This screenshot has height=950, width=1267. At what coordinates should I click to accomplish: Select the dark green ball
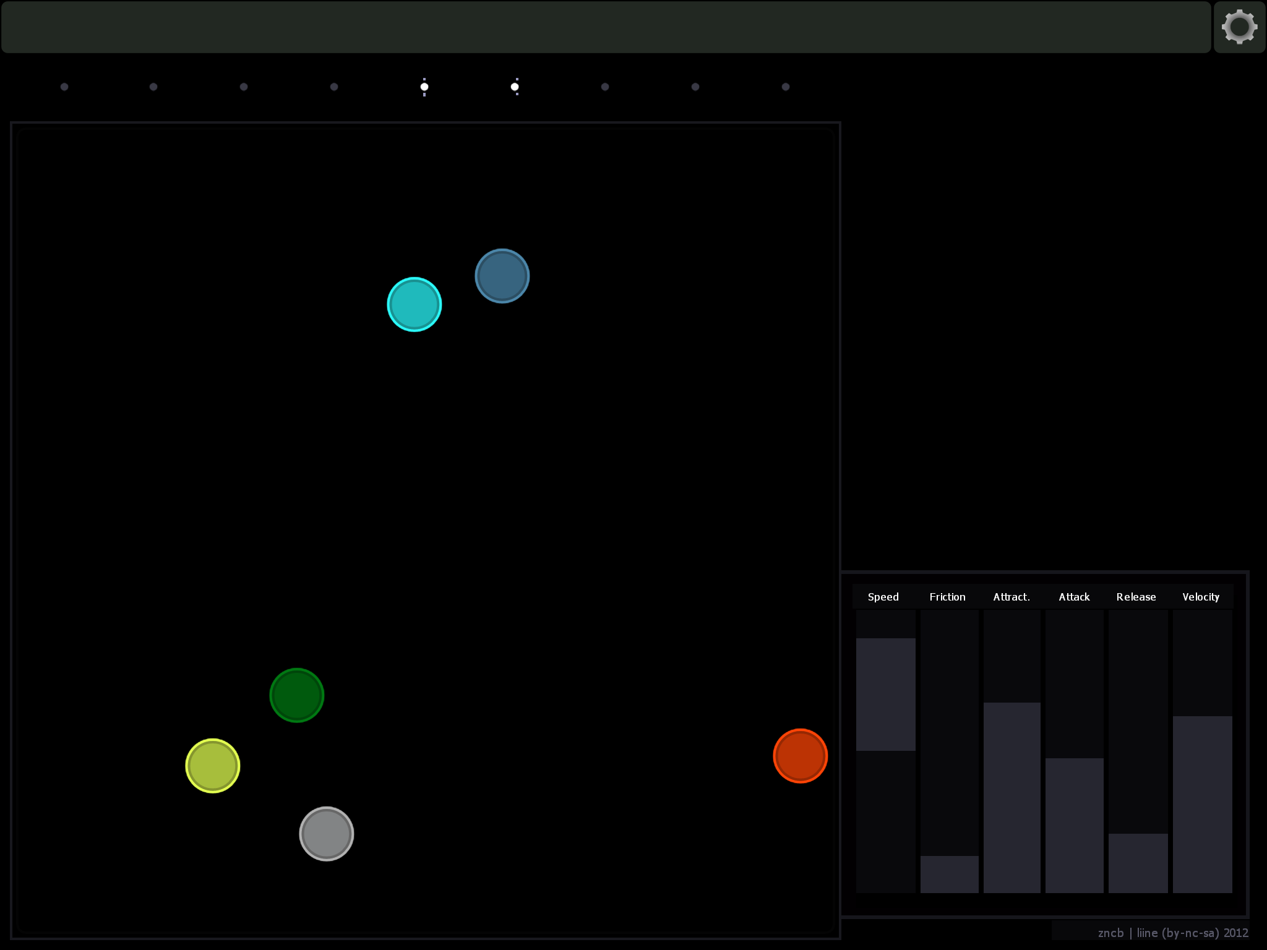point(297,695)
